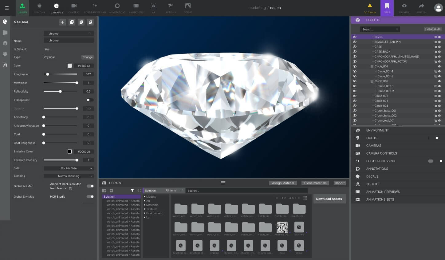Click library refresh icon

pyautogui.click(x=139, y=191)
